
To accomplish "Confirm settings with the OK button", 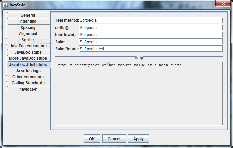I will tap(92, 139).
